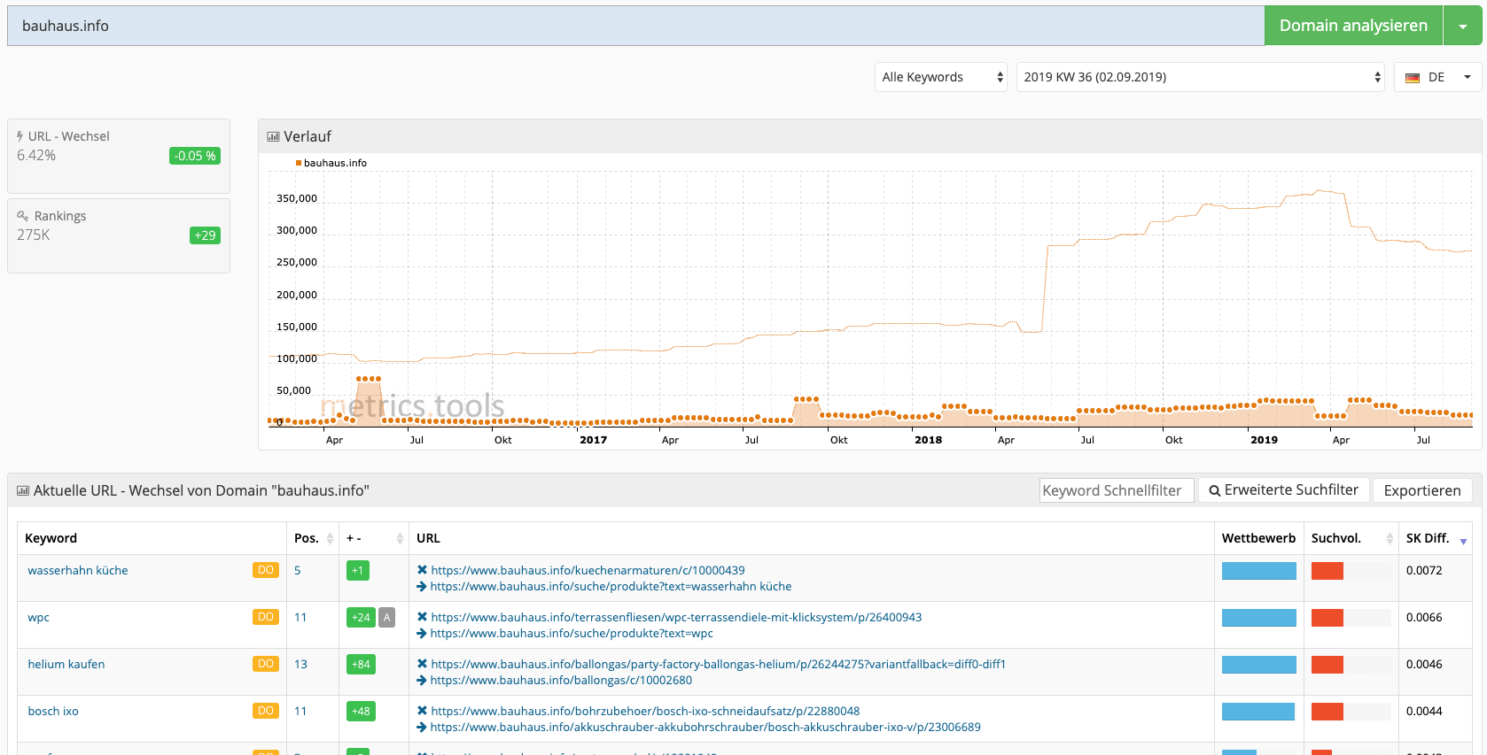
Task: Click arrow icon before text=wpc URL
Action: (x=422, y=634)
